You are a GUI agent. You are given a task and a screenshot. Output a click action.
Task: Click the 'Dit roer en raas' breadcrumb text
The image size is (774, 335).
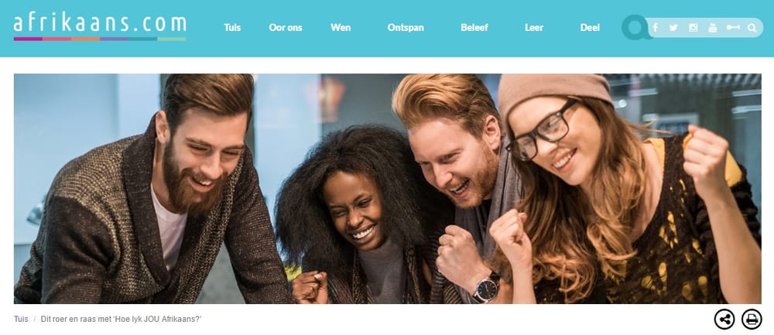[x=122, y=320]
